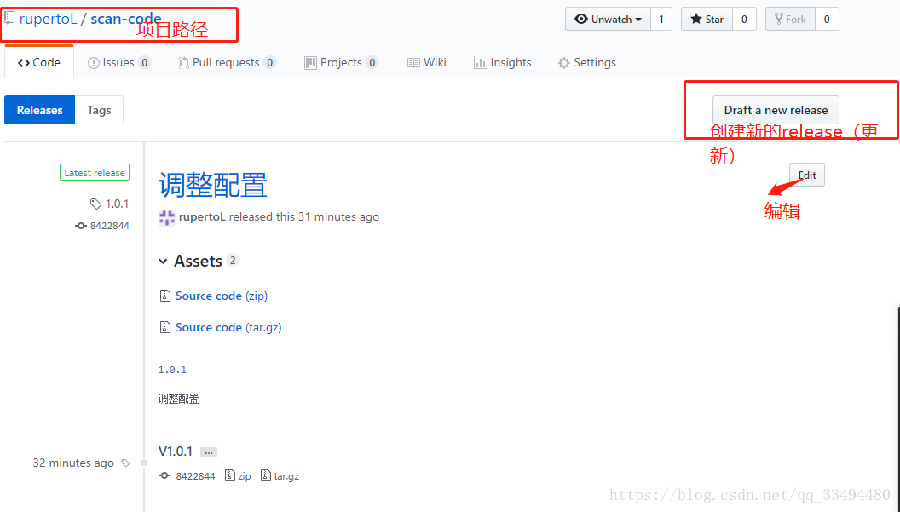This screenshot has height=512, width=900.
Task: Click the commit icon beside sidebar 8422844
Action: pyautogui.click(x=81, y=226)
